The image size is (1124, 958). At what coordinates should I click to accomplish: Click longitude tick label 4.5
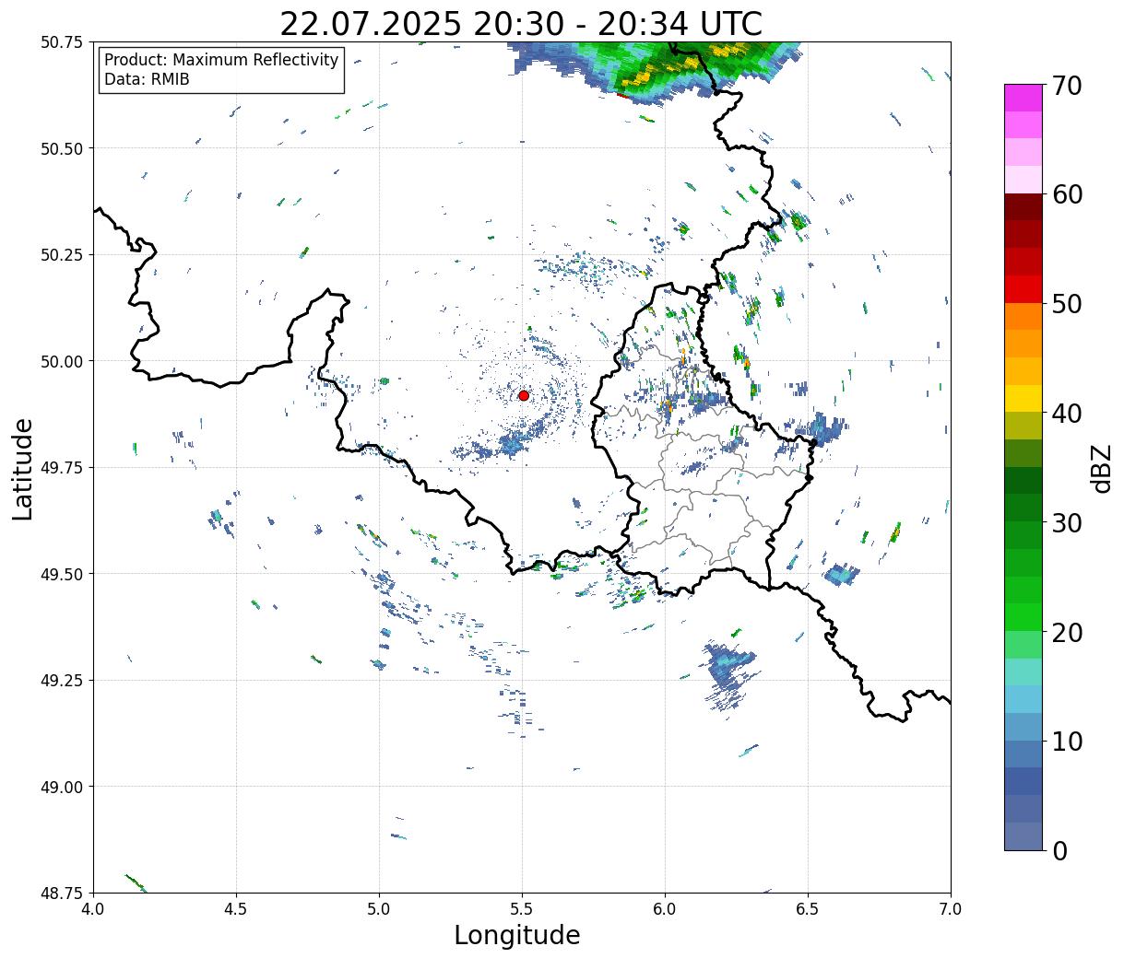[236, 908]
